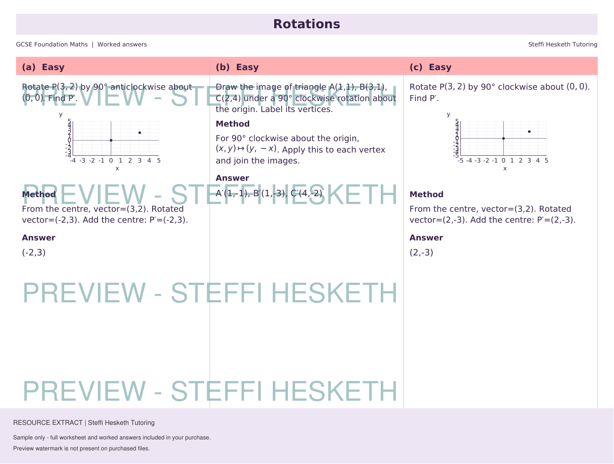Click the origin point on graph (c)
This screenshot has width=614, height=464.
click(x=503, y=138)
